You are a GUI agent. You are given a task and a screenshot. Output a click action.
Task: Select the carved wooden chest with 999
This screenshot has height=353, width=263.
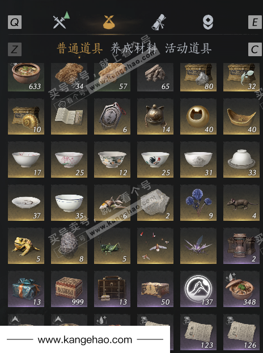click(x=69, y=289)
